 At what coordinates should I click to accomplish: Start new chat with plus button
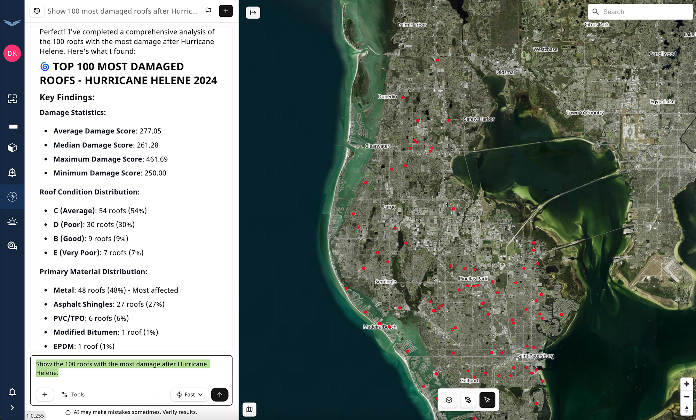pos(226,11)
